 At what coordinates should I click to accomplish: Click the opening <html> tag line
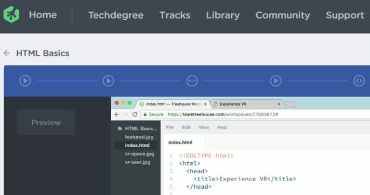pos(189,163)
